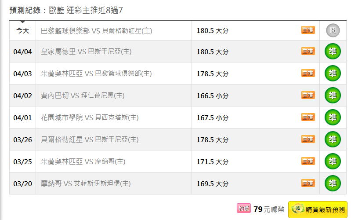The height and width of the screenshot is (220, 351).
Task: Open the 皇家馬德里 VS 巴斯干尼亞 match
Action: (86, 52)
